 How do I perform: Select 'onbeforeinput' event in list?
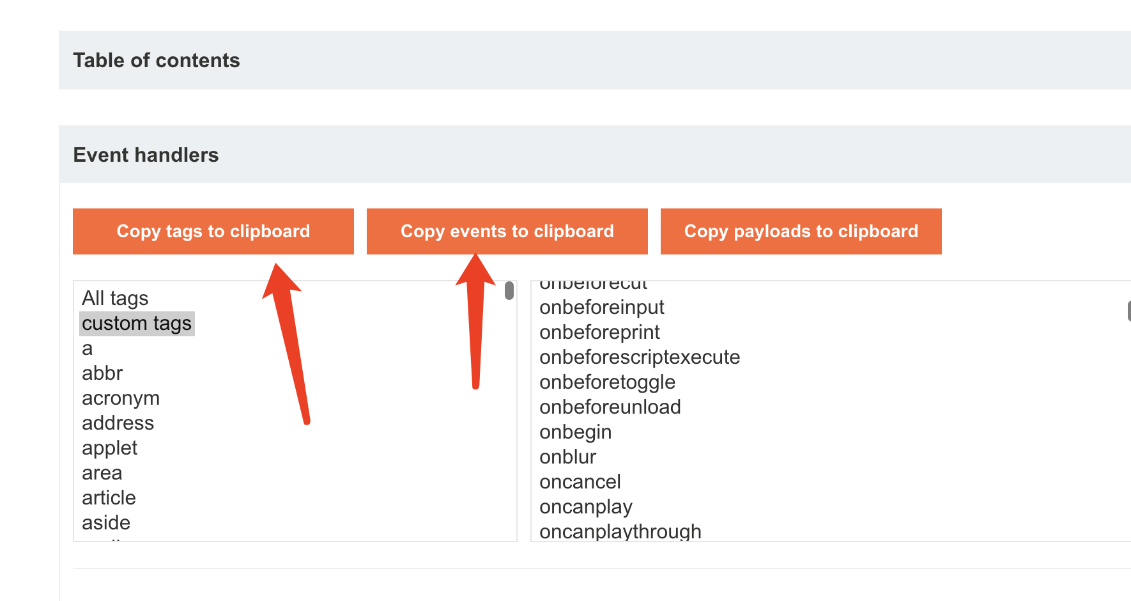pyautogui.click(x=601, y=308)
